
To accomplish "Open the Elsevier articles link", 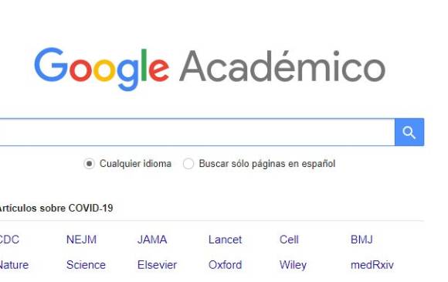I will (157, 265).
